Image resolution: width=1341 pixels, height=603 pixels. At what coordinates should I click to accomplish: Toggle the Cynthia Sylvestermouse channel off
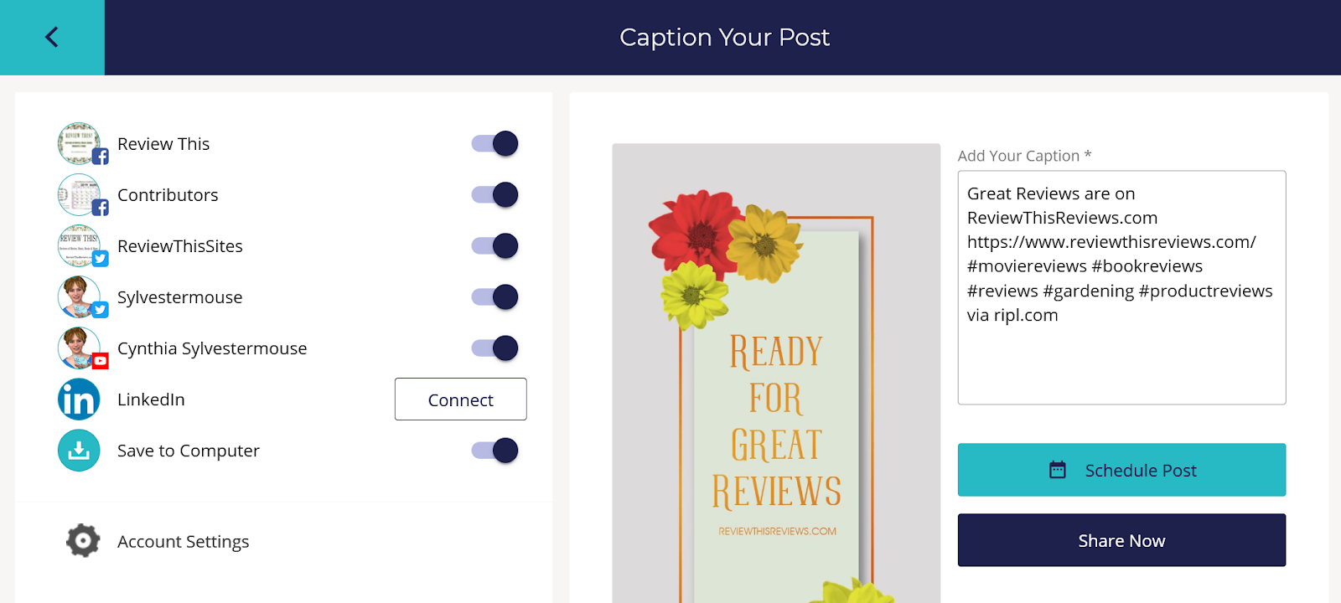(x=494, y=348)
